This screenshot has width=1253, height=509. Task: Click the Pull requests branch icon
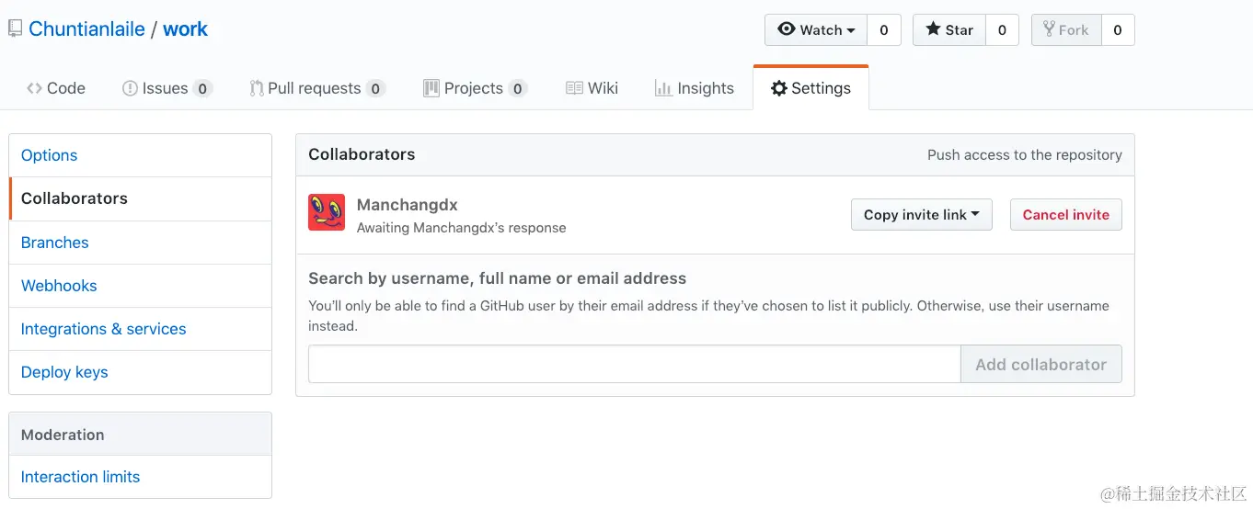(x=257, y=88)
